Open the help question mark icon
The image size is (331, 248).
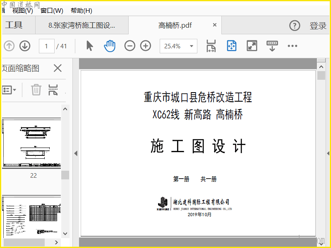point(294,26)
